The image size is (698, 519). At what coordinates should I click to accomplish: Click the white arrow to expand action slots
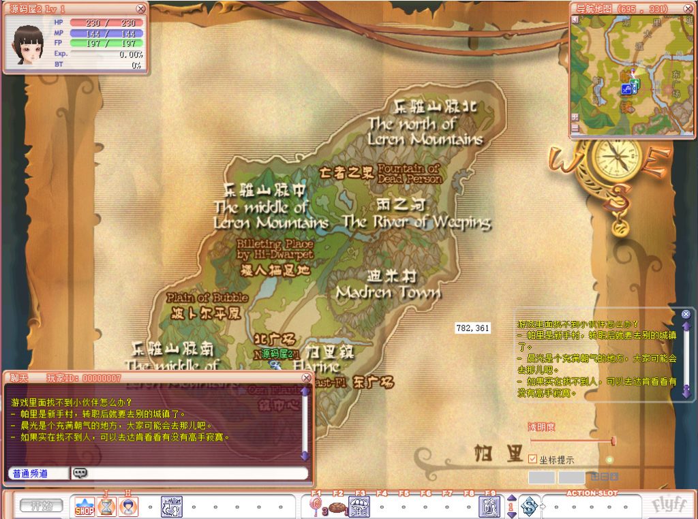pos(541,506)
